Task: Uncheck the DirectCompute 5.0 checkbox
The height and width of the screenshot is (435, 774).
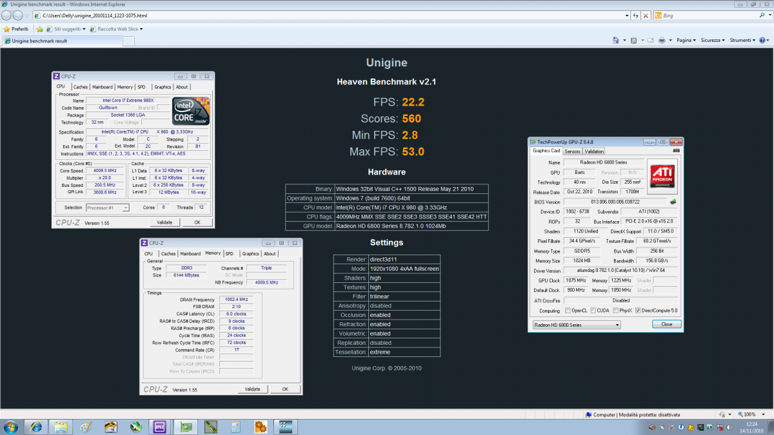Action: click(638, 311)
